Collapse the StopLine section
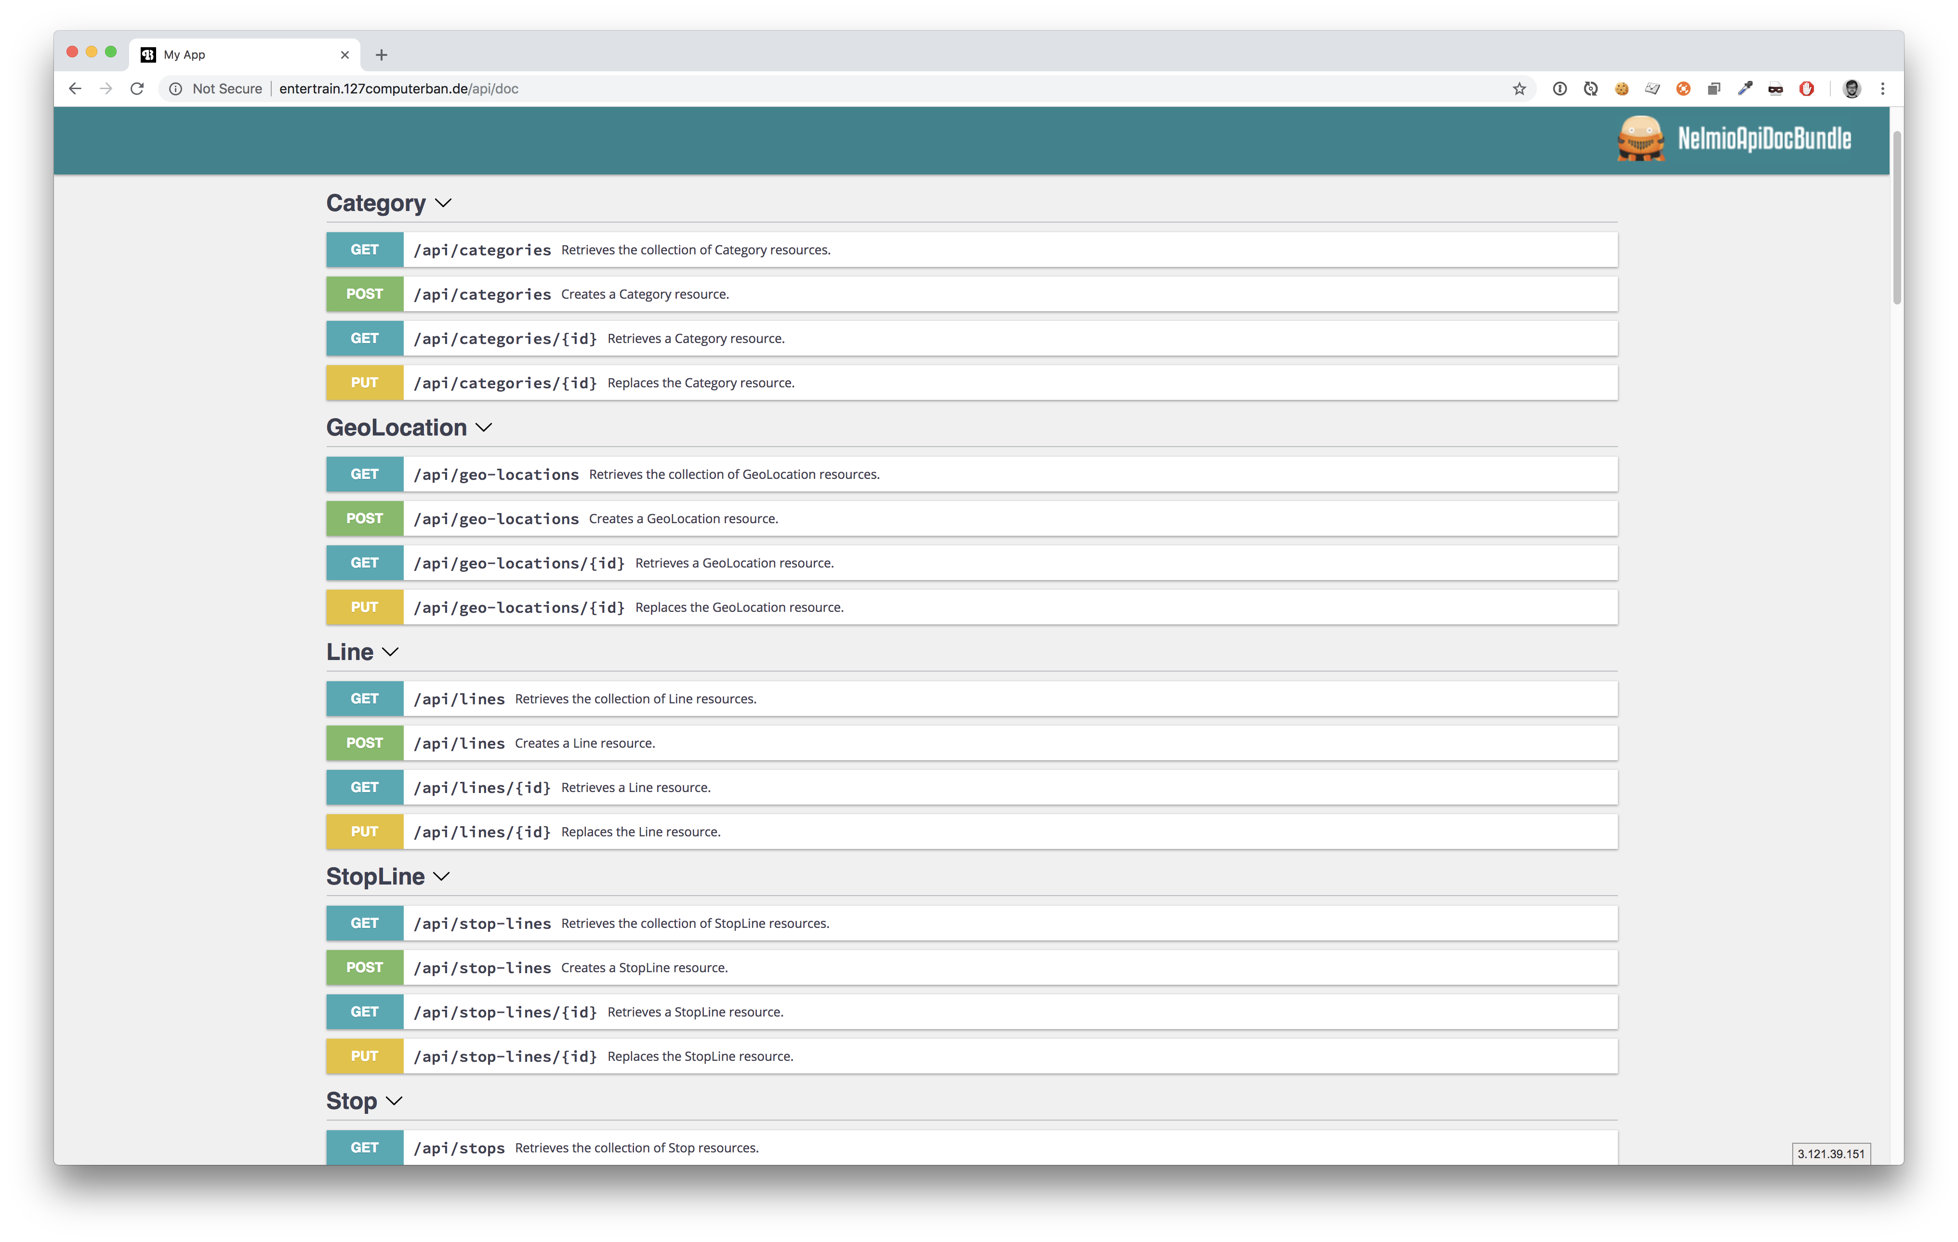 (x=441, y=876)
